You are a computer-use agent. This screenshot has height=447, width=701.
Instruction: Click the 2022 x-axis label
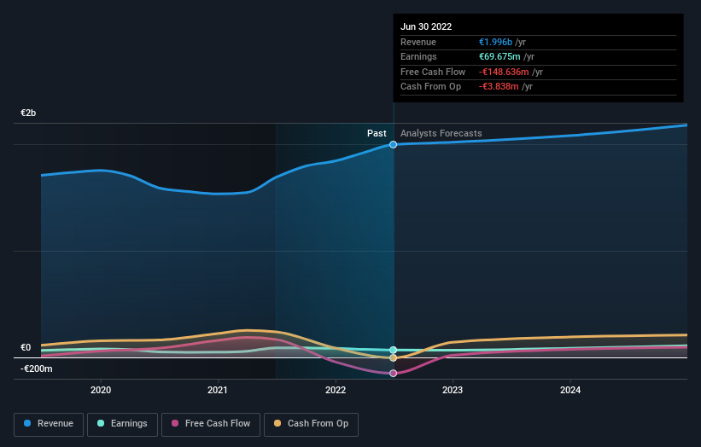pos(336,390)
